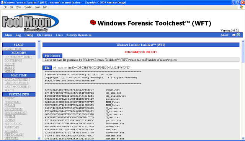Viewport: 245px width, 141px height.
Task: Click the red toolchest icon in the header
Action: click(93, 23)
